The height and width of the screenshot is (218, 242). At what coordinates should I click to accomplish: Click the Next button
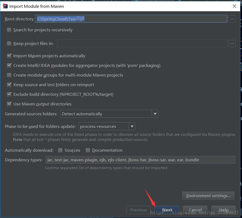167,210
